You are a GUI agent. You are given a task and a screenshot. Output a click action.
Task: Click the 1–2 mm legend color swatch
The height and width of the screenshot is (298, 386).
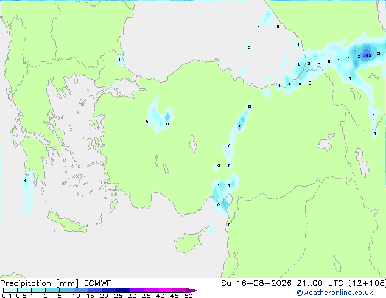point(38,290)
